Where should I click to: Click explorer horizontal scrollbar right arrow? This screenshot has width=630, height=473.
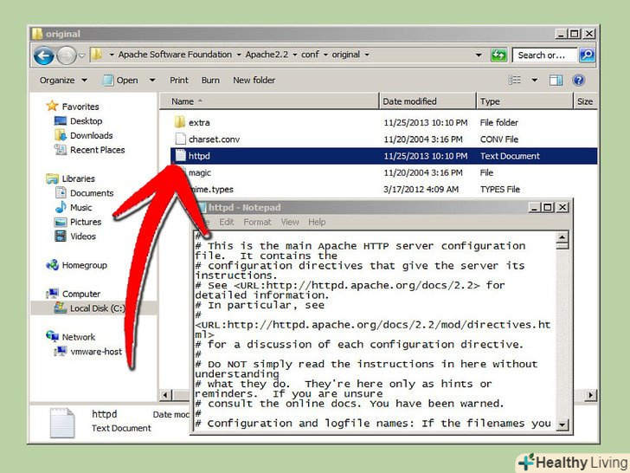[590, 395]
